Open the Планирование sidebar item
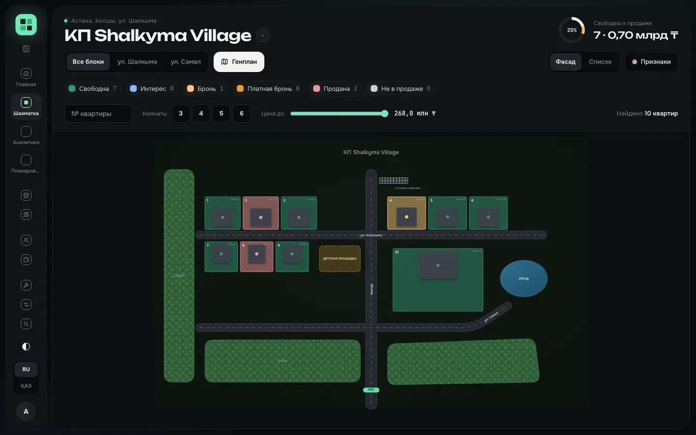The image size is (696, 435). click(26, 164)
